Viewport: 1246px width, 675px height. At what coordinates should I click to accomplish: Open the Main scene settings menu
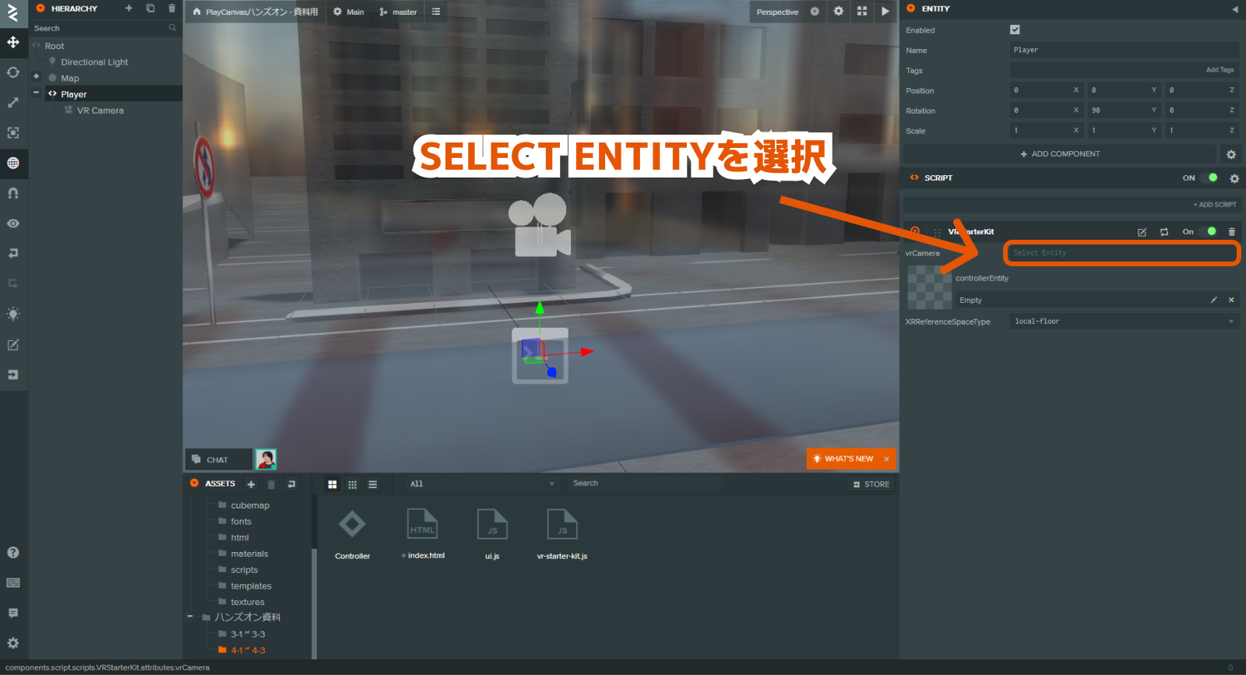[348, 12]
